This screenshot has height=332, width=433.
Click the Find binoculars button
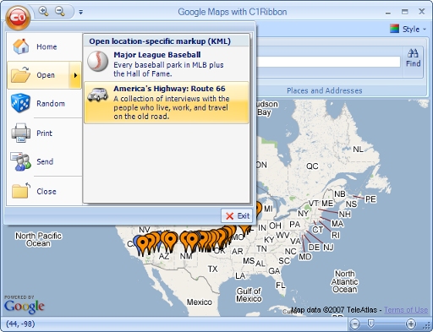click(413, 58)
